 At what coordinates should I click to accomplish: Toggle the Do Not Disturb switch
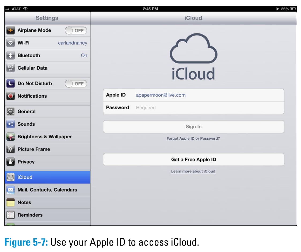(76, 84)
